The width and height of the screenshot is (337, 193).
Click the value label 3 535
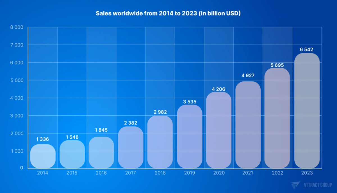tap(190, 102)
